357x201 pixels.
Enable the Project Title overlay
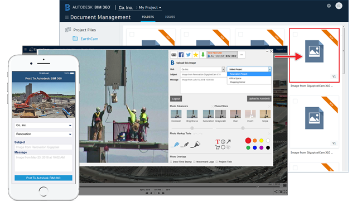pyautogui.click(x=216, y=162)
